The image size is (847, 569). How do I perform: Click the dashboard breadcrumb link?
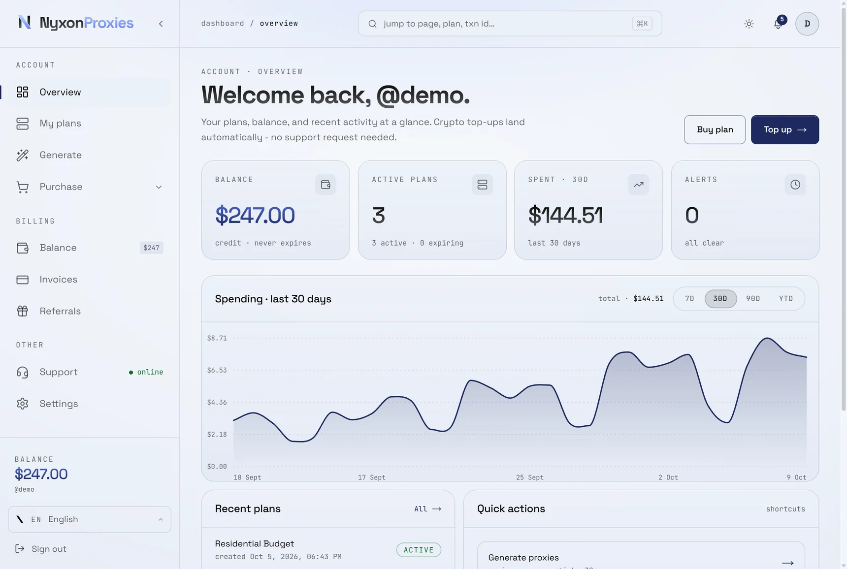(223, 24)
